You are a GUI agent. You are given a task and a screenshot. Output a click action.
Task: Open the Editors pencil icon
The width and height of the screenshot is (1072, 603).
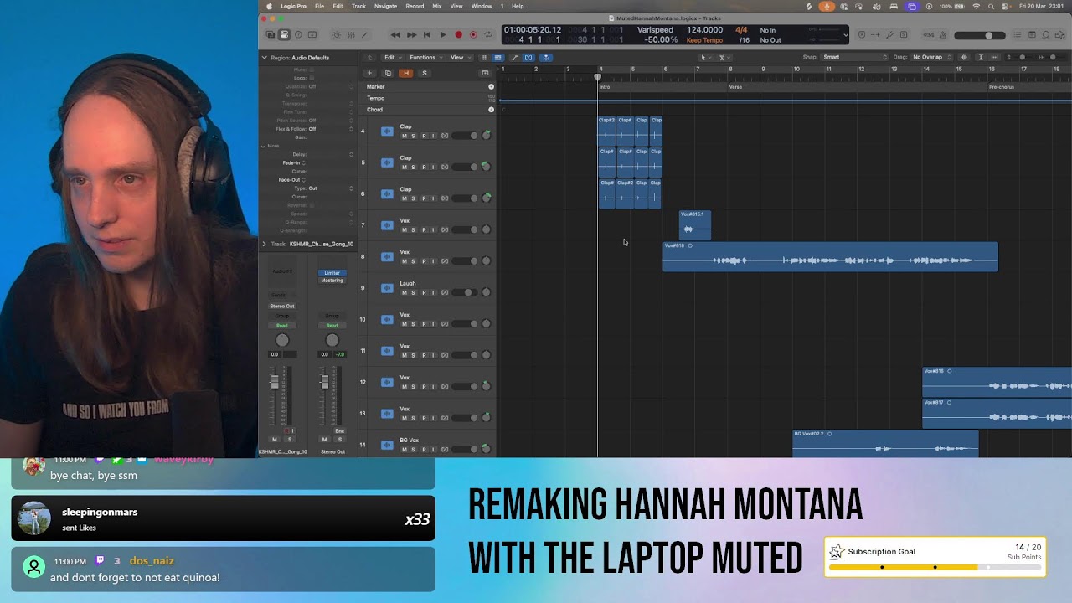pos(363,35)
